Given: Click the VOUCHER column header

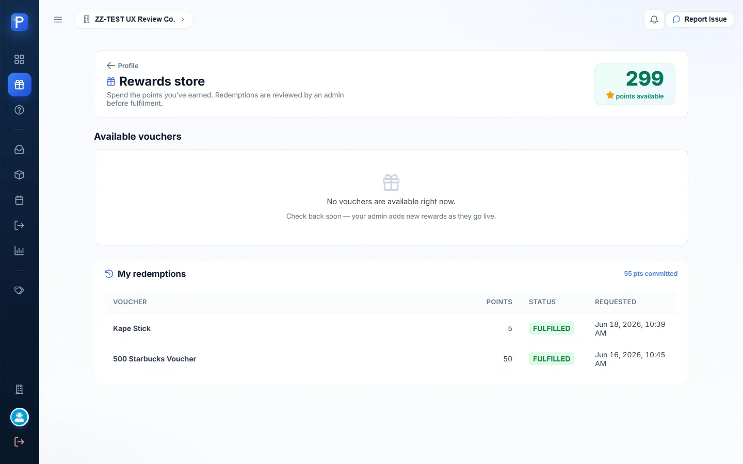Looking at the screenshot, I should point(130,302).
